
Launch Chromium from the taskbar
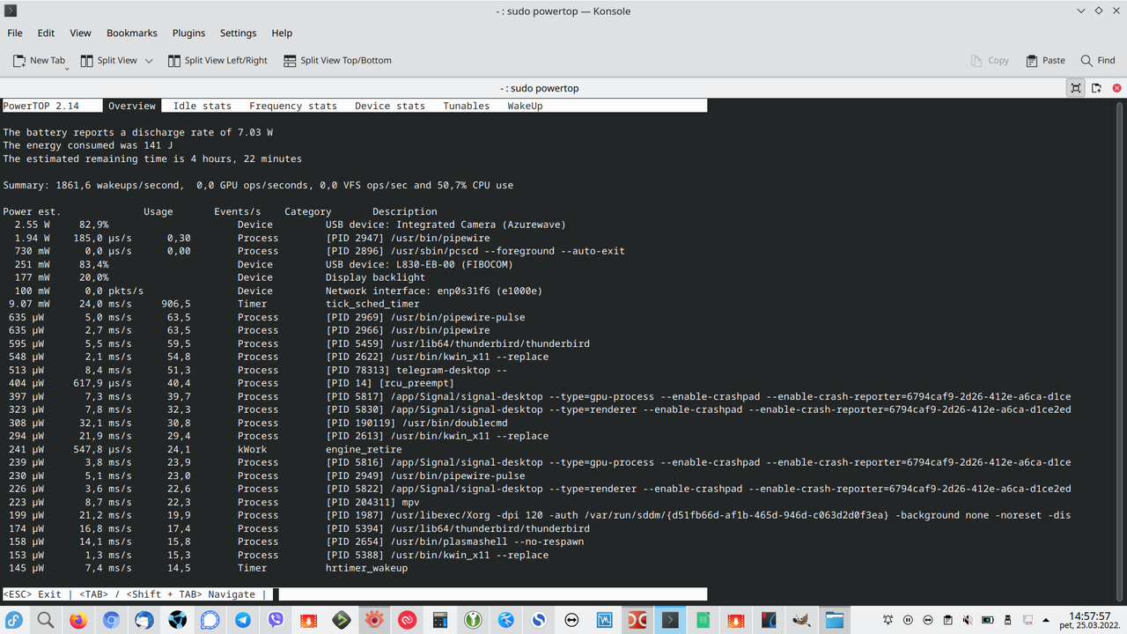[111, 620]
